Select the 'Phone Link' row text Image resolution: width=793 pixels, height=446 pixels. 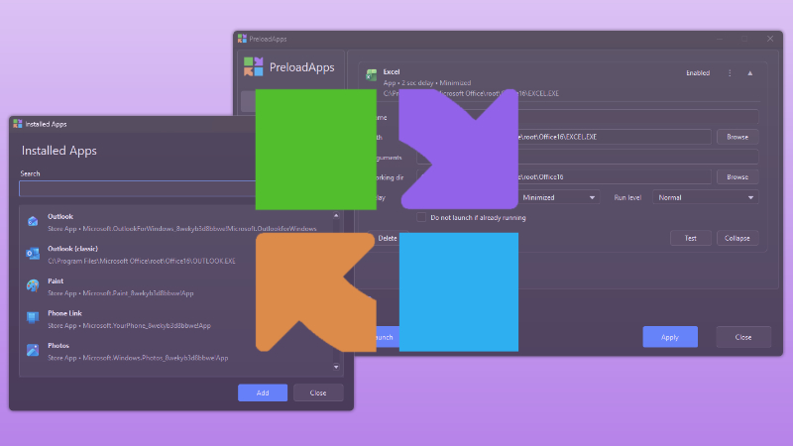coord(64,313)
